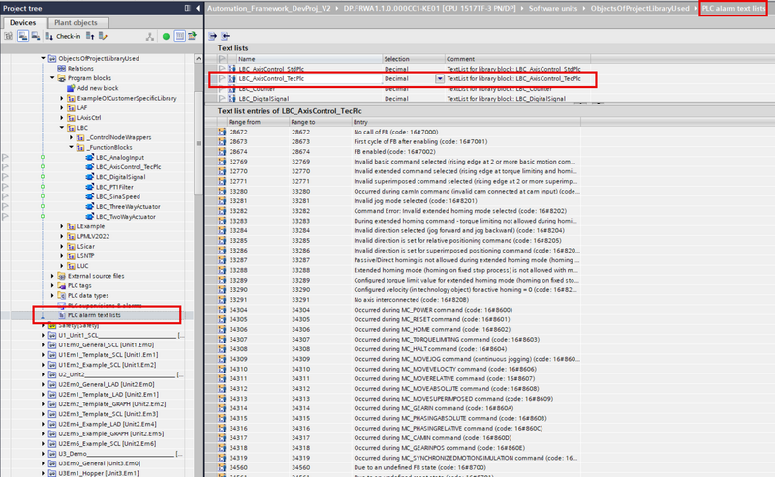Screen dimensions: 775x477
Task: Click the Range to column header
Action: pos(321,122)
